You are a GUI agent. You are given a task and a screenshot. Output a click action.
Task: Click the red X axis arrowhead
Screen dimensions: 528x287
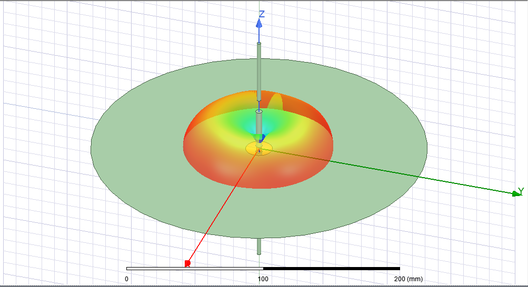[187, 263]
